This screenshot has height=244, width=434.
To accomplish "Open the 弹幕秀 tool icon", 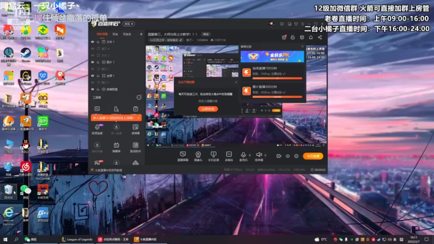I will click(x=116, y=145).
